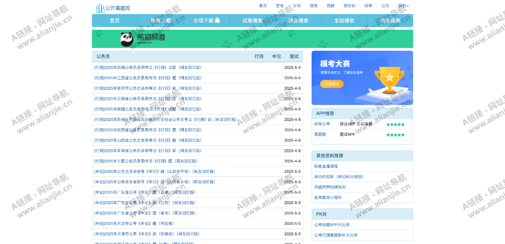Click the gold trophy in the 模考大赛 banner
Screen dimensions: 505x244
(389, 80)
